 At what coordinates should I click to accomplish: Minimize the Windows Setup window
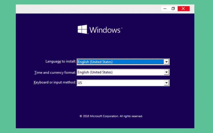pyautogui.click(x=165, y=9)
